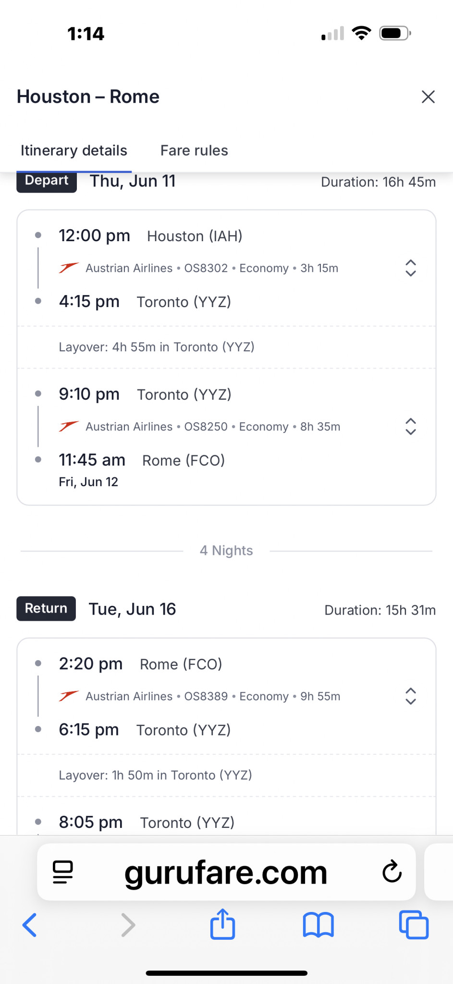
Task: Tap the Safari page reload icon
Action: [392, 872]
